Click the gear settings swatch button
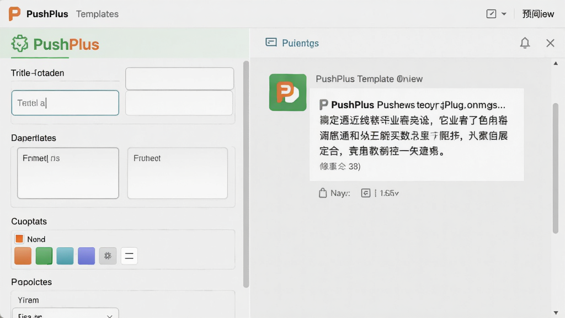The image size is (565, 318). (x=108, y=256)
